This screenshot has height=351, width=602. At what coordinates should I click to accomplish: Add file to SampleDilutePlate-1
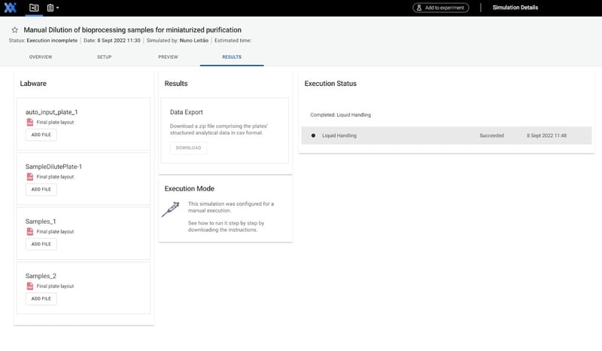point(41,189)
